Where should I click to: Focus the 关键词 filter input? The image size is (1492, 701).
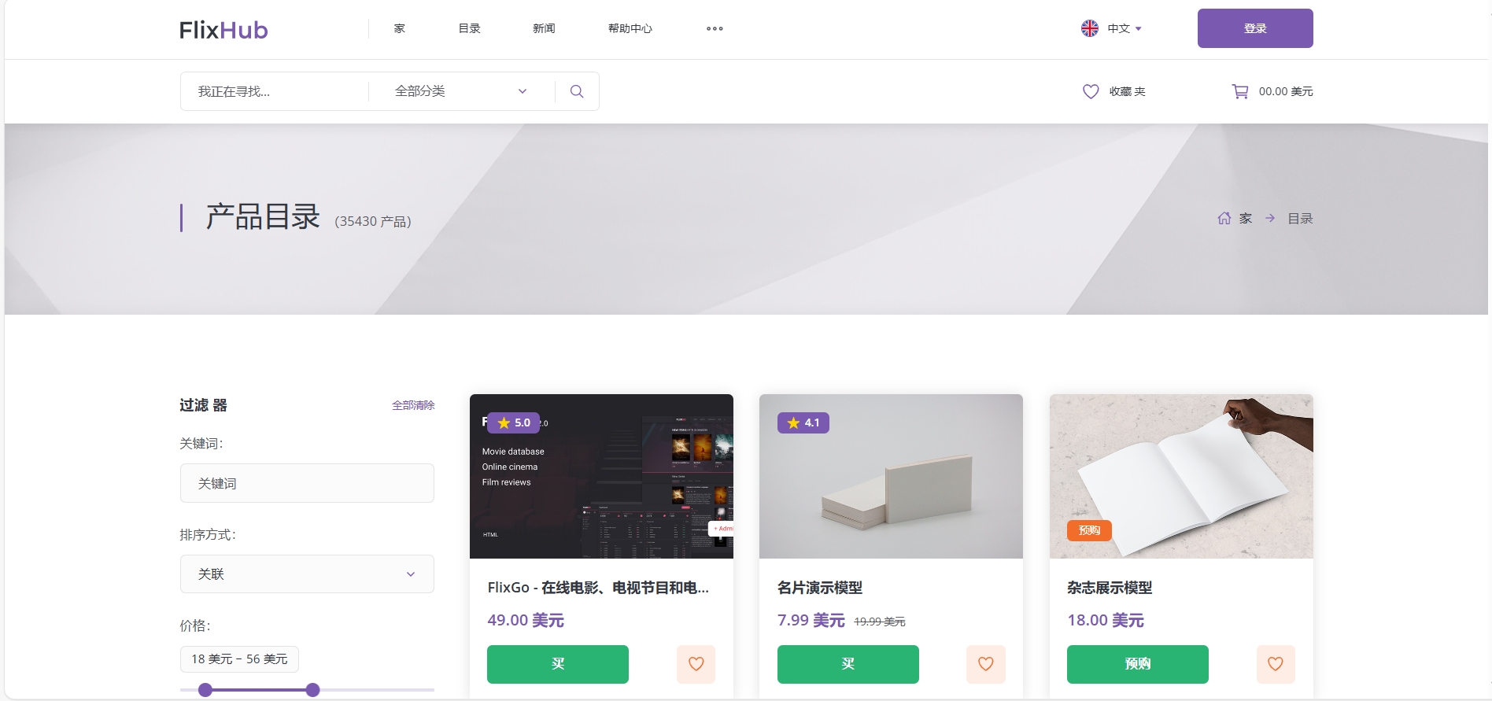(x=307, y=483)
